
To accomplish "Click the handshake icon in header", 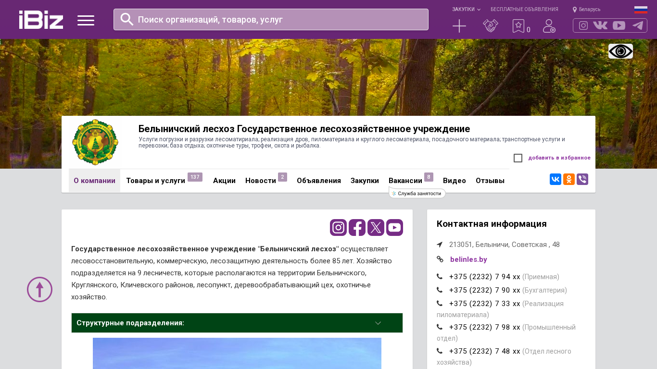I will [491, 26].
